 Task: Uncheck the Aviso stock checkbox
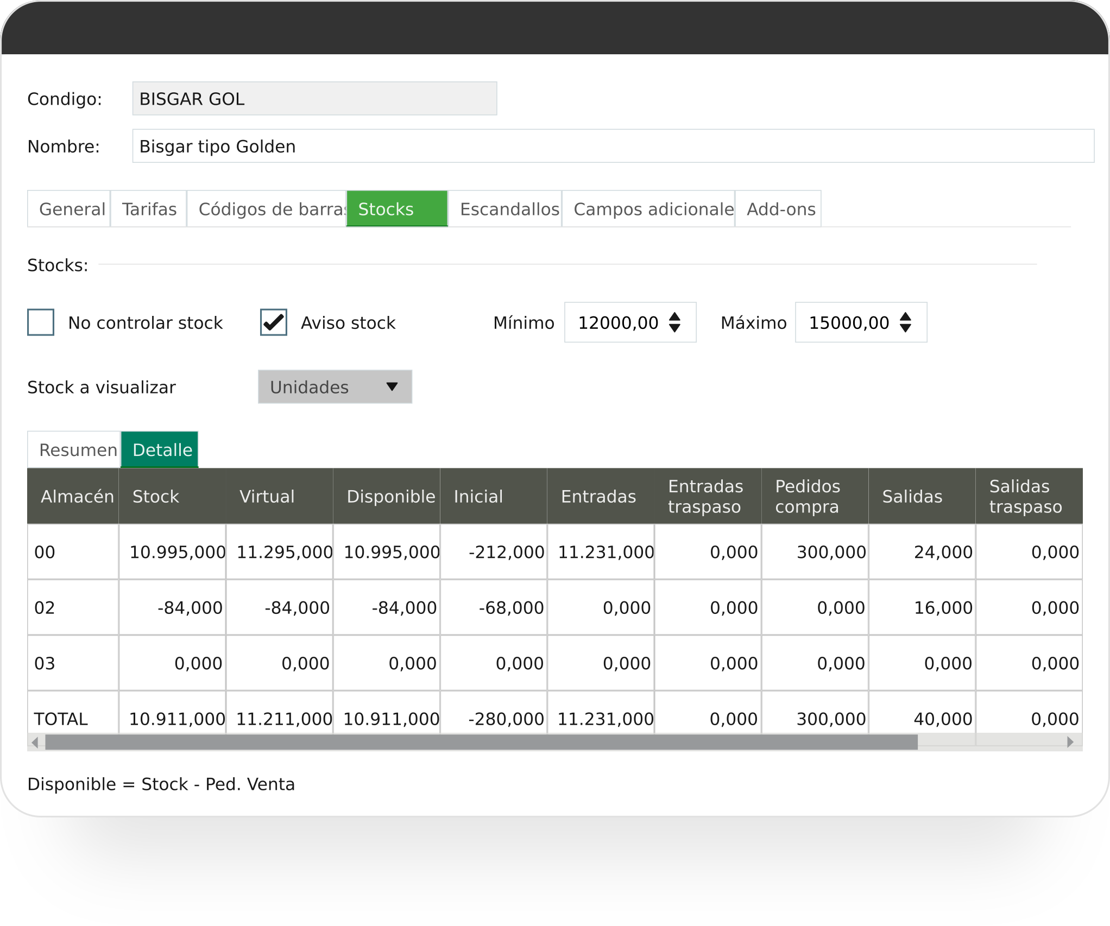click(x=274, y=322)
